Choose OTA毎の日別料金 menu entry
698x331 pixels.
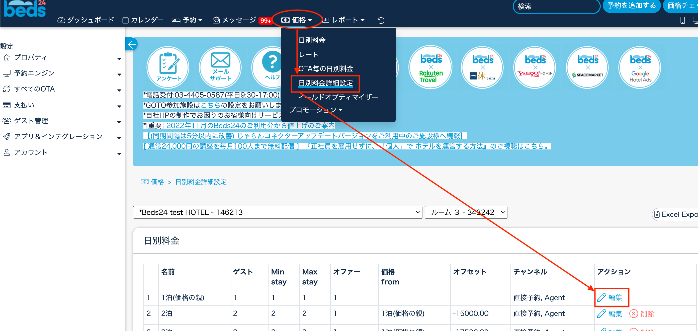coord(326,69)
